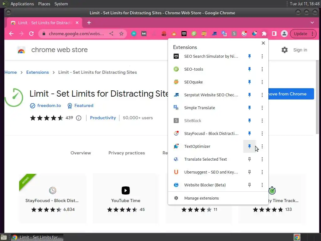Open more options for Website Blocker
The width and height of the screenshot is (321, 241).
click(262, 185)
